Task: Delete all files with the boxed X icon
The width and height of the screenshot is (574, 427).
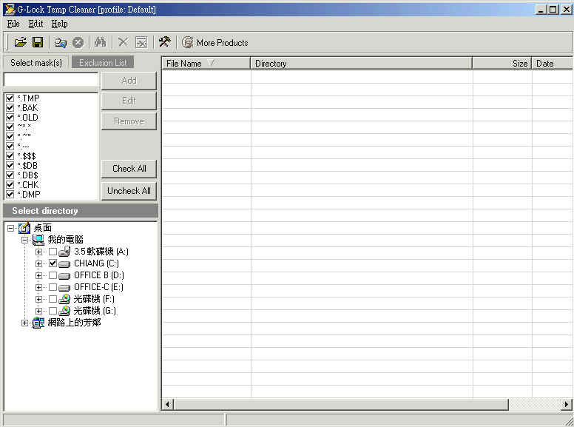Action: [141, 42]
